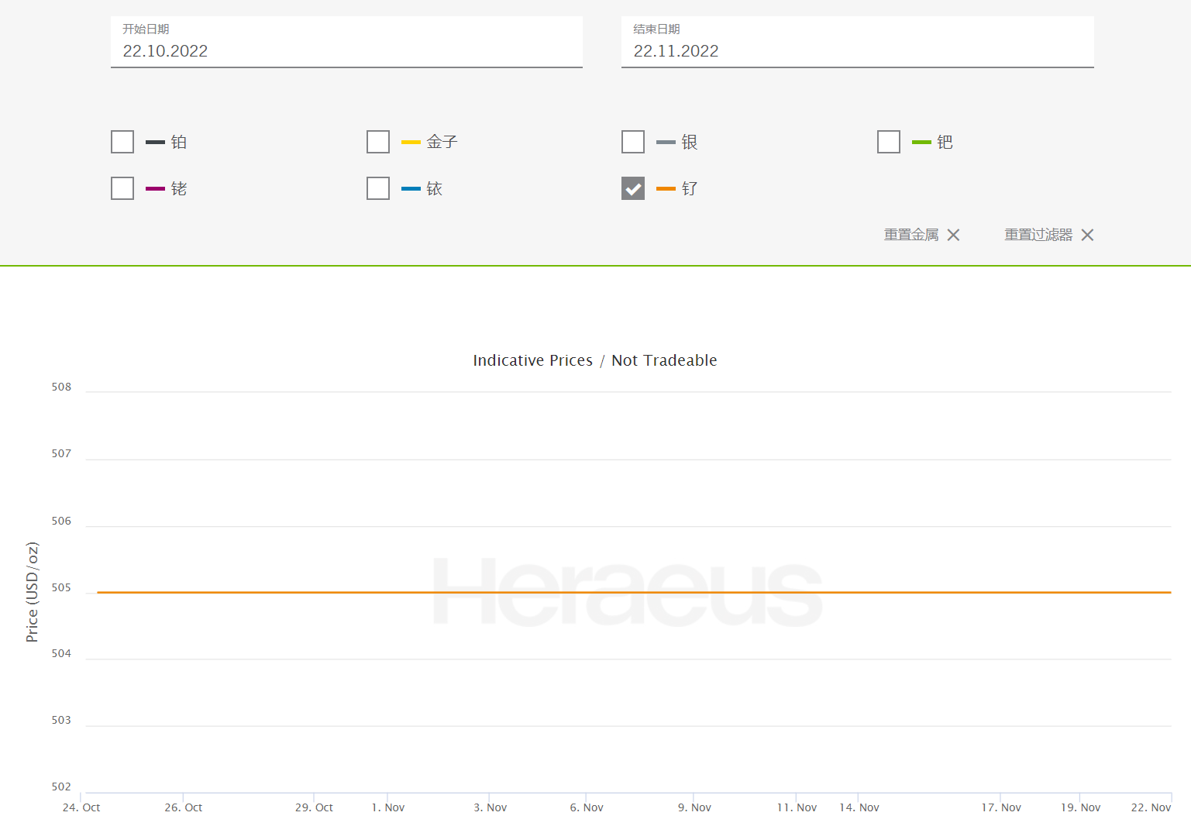The image size is (1191, 833).
Task: Click the 11. Nov x-axis label
Action: point(797,807)
